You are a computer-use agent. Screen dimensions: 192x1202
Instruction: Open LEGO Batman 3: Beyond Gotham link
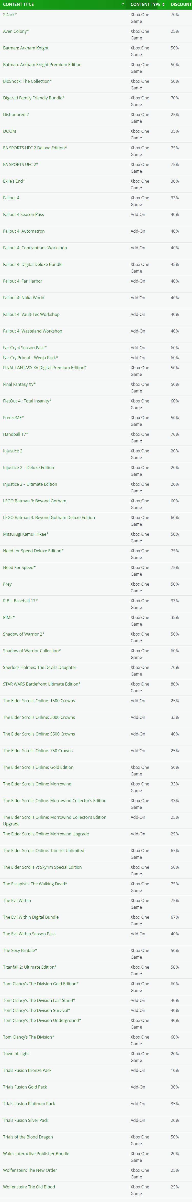35,501
